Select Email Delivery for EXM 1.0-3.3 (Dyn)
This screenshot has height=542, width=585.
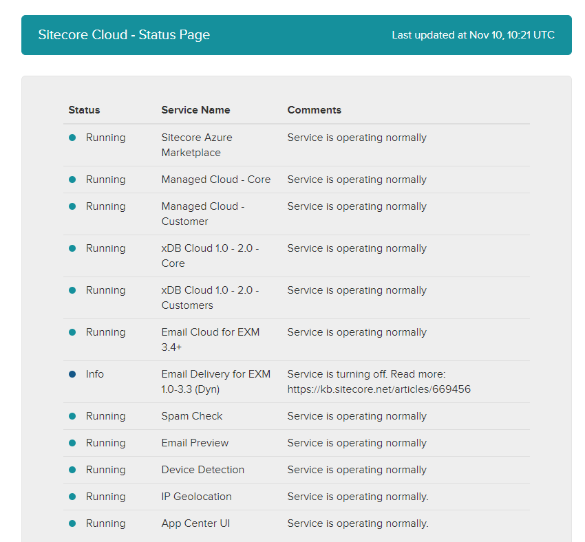[x=215, y=382]
